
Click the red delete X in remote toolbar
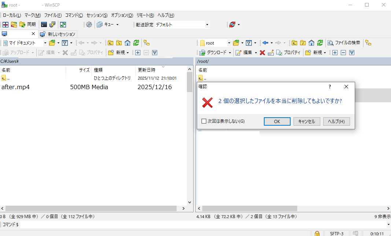point(262,53)
